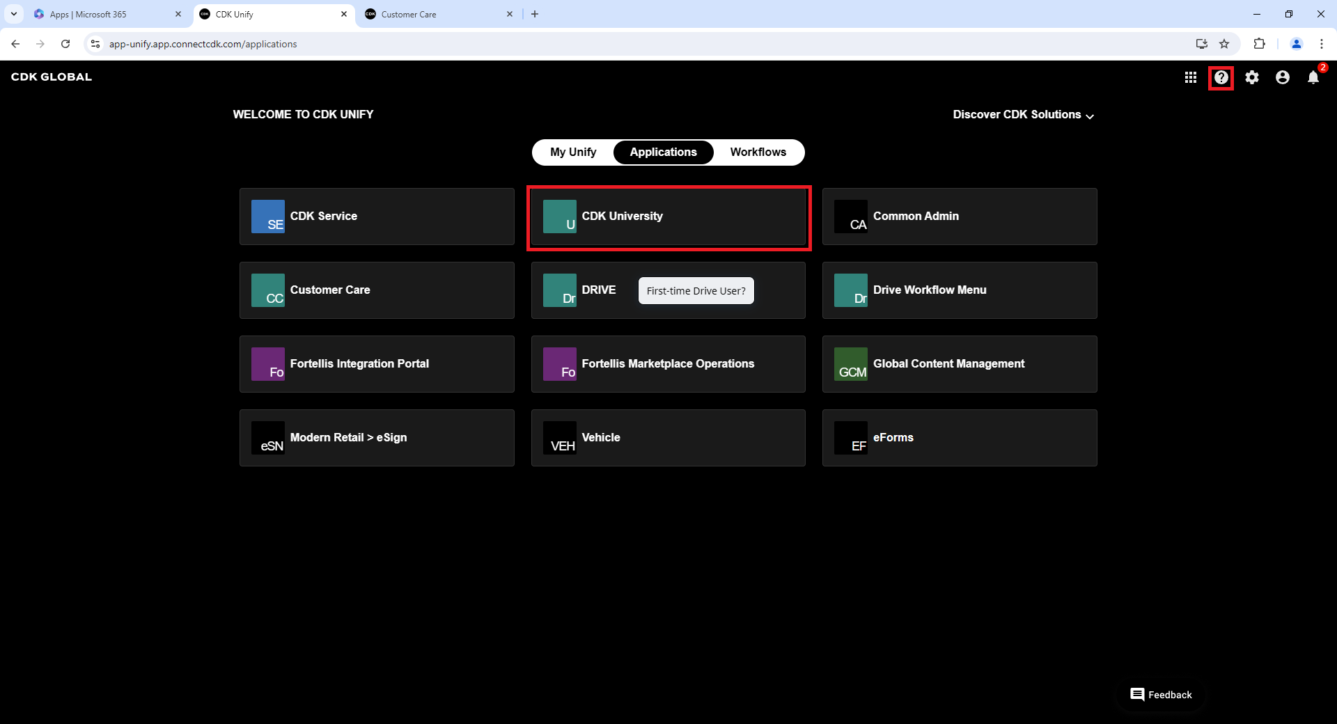This screenshot has height=724, width=1337.
Task: Select the Applications tab
Action: coord(664,152)
